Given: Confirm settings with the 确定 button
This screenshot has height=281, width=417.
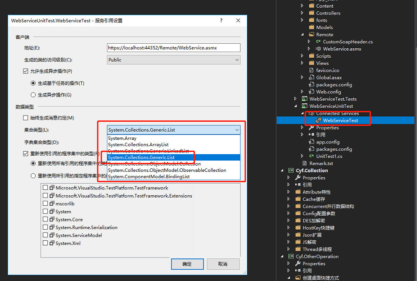Looking at the screenshot, I should point(187,264).
